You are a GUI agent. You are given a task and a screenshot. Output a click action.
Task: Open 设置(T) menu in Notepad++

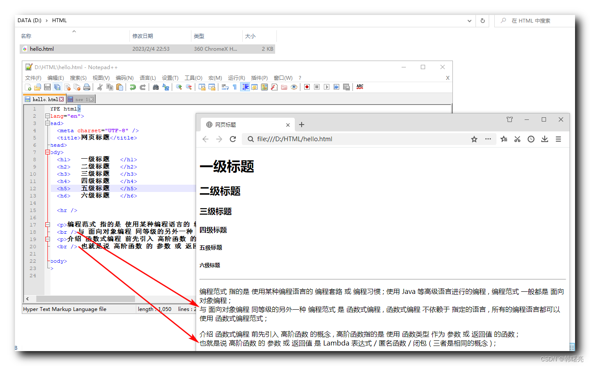(x=170, y=78)
